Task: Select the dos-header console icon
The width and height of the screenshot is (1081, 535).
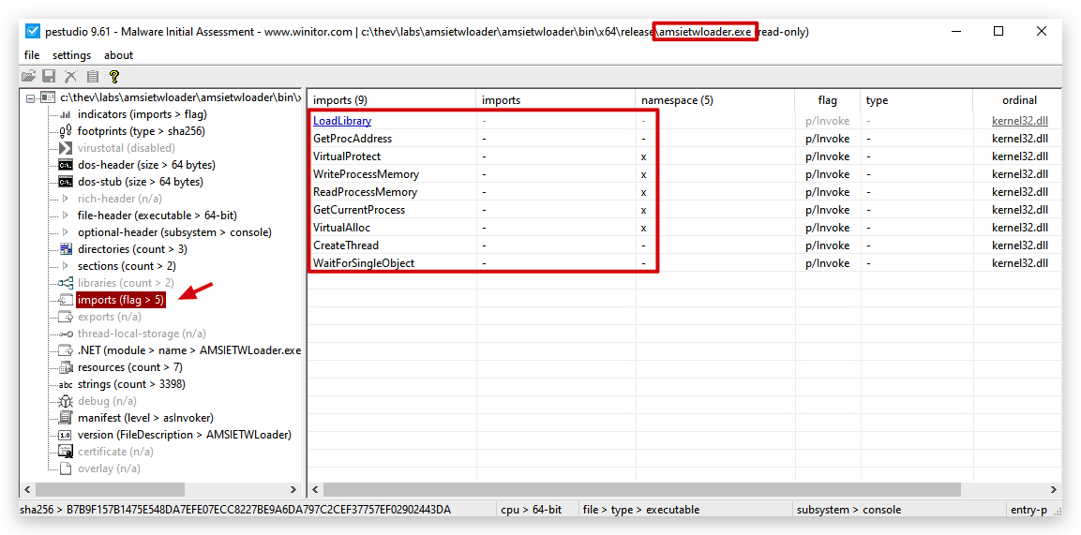Action: click(x=66, y=165)
